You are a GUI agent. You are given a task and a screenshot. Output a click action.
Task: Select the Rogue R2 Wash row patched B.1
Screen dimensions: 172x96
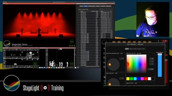tap(95, 19)
